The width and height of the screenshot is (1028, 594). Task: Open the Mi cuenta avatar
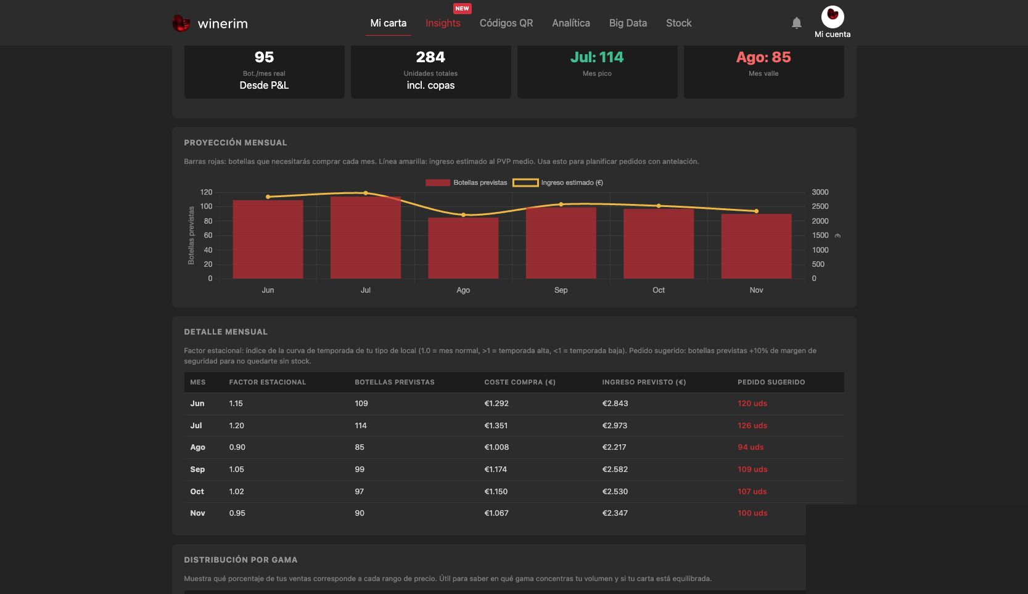(x=833, y=17)
